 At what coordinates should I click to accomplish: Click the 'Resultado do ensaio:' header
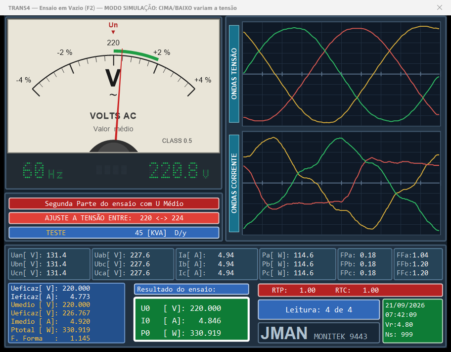(191, 289)
